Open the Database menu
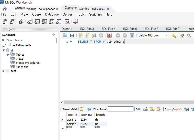194x140 pixels. 52,15
